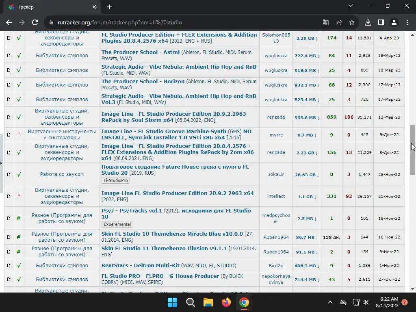The width and height of the screenshot is (416, 312).
Task: Click topic icon for The Producer School Astral row
Action: click(x=9, y=55)
